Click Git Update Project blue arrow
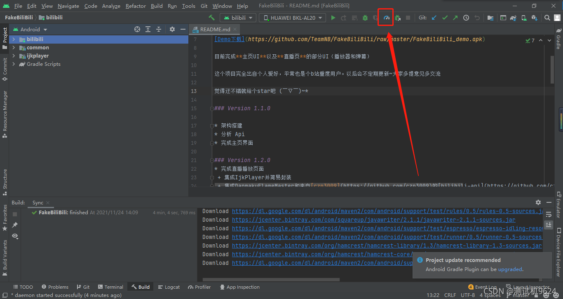 (x=434, y=18)
